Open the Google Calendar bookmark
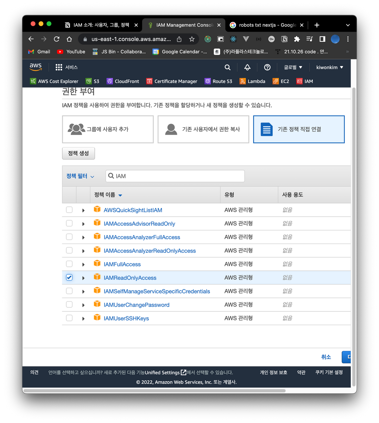 point(180,52)
